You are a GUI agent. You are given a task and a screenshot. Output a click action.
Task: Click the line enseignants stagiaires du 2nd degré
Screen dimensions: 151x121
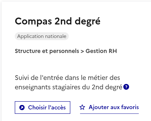[x=68, y=87]
